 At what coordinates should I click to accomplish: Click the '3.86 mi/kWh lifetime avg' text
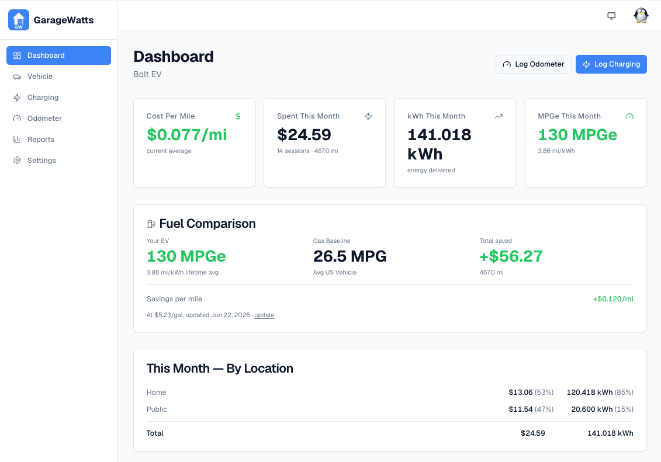tap(182, 273)
